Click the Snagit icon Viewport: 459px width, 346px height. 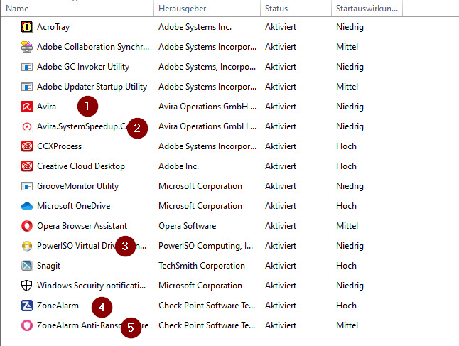click(27, 266)
